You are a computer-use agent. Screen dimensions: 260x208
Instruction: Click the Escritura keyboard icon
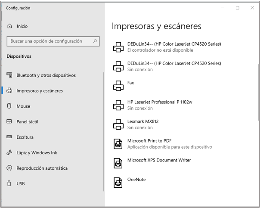click(x=9, y=137)
